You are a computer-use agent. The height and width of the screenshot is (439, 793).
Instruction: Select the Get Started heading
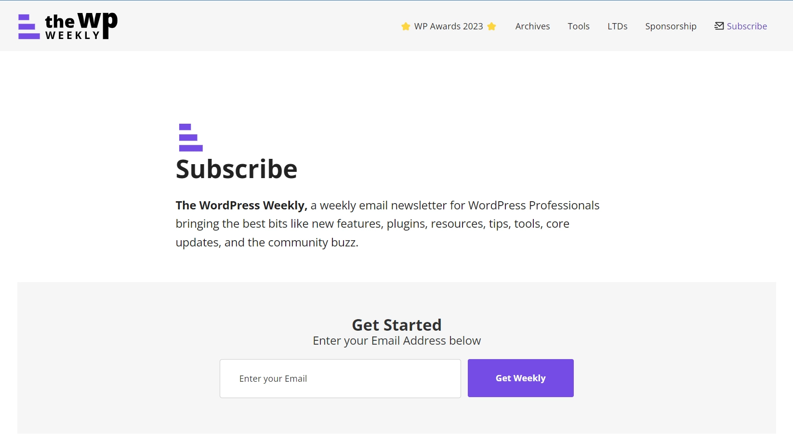pyautogui.click(x=396, y=325)
